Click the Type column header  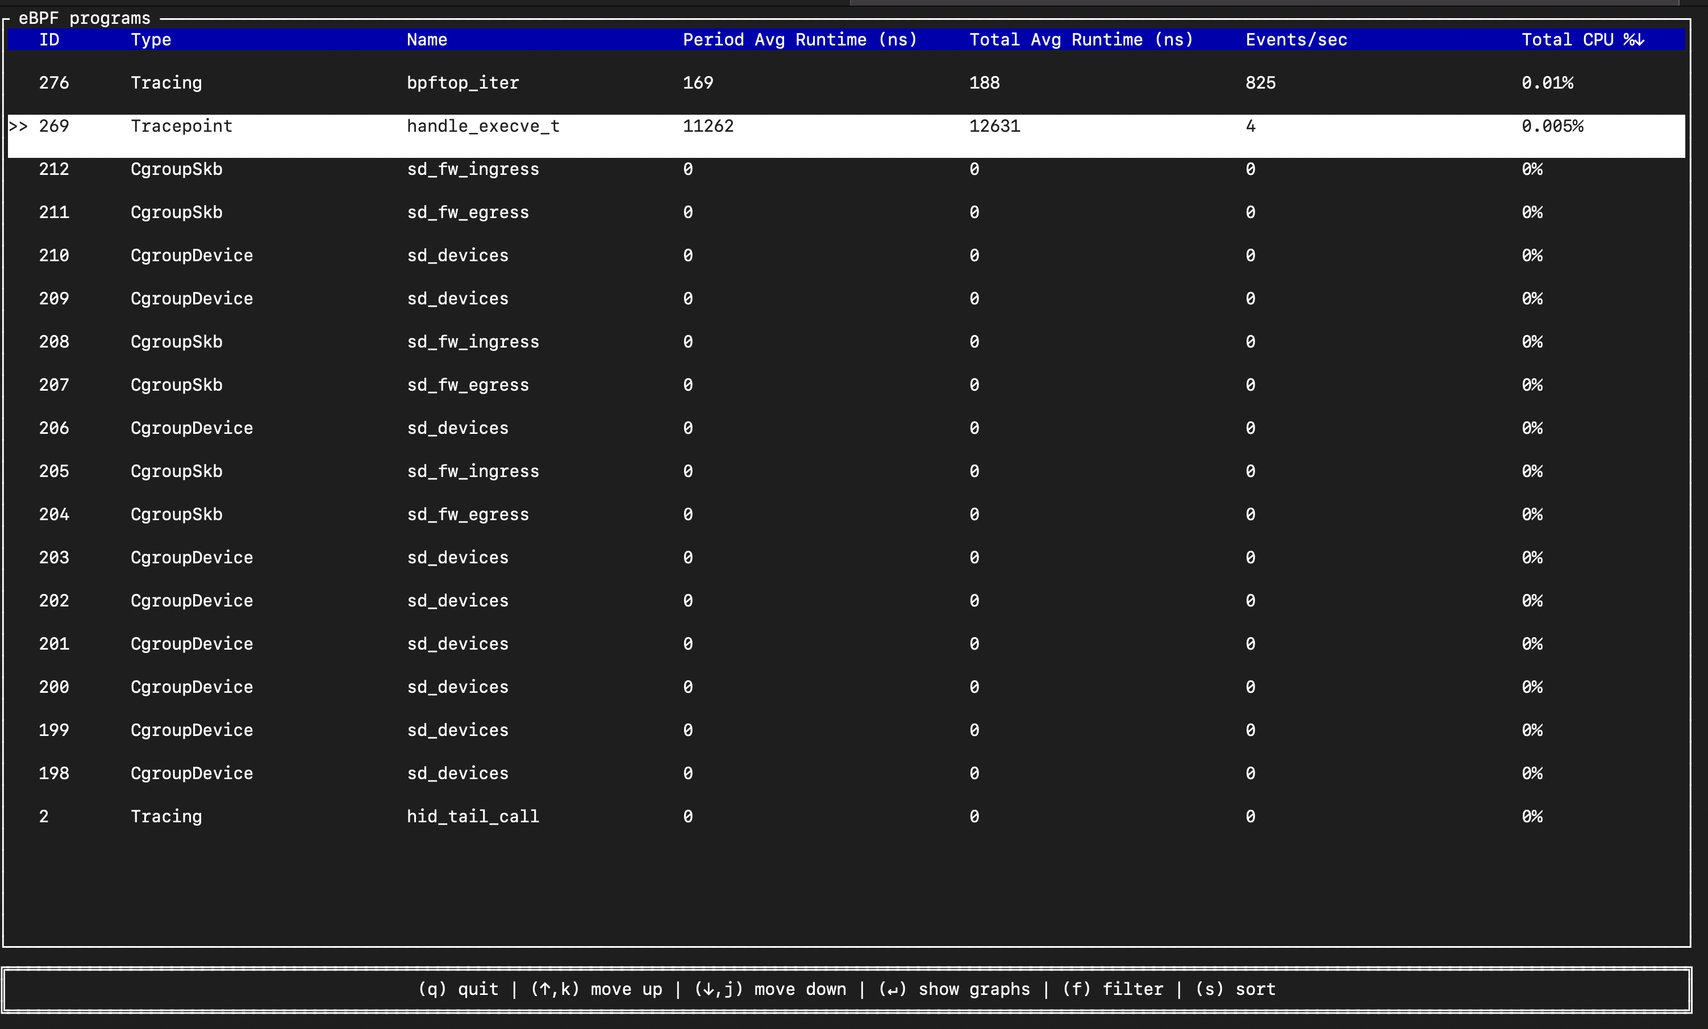[151, 40]
